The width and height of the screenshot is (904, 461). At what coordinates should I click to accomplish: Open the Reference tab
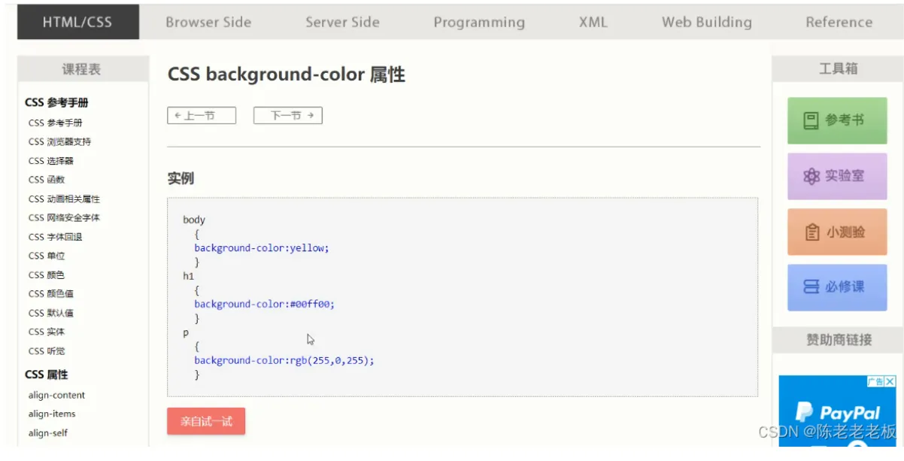point(839,22)
